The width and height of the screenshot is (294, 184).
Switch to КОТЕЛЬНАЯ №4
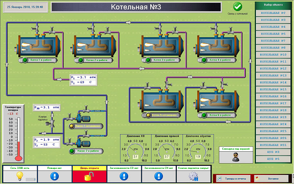[273, 27]
